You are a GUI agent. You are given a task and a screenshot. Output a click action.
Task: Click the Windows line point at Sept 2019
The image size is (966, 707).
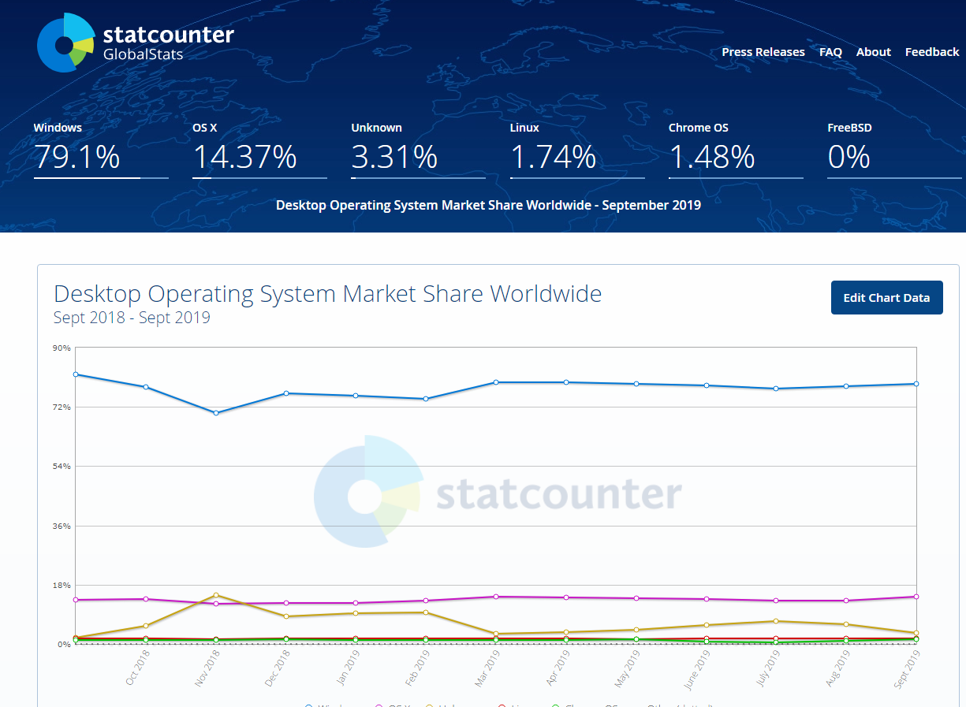[916, 384]
